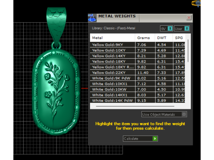Click the green floral pendant model

56,92
